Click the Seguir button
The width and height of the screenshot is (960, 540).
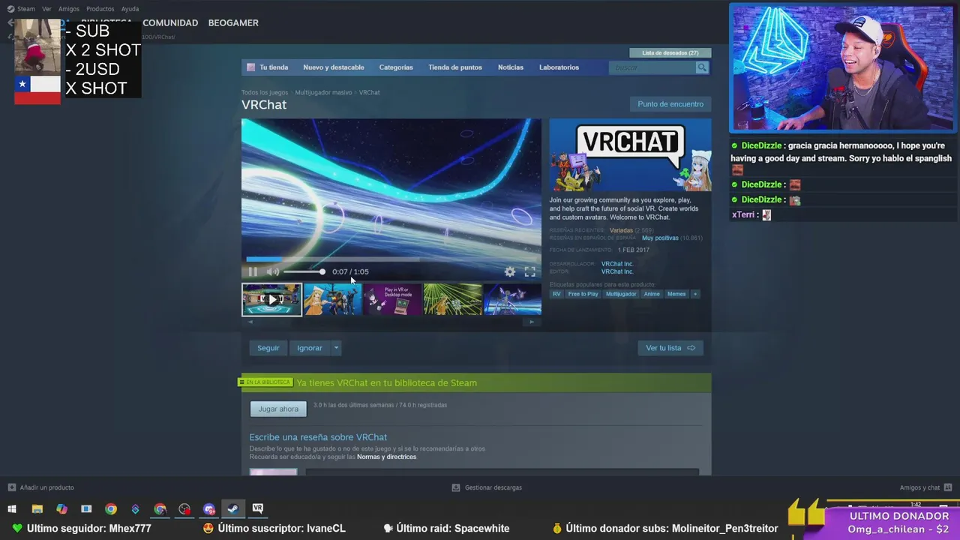coord(268,348)
